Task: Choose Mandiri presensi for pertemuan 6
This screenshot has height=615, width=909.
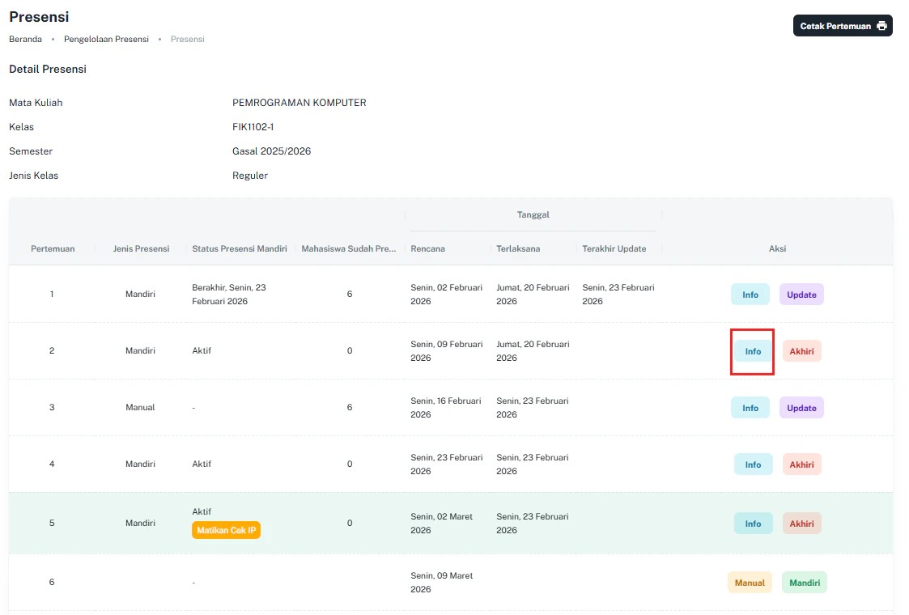Action: (x=805, y=583)
